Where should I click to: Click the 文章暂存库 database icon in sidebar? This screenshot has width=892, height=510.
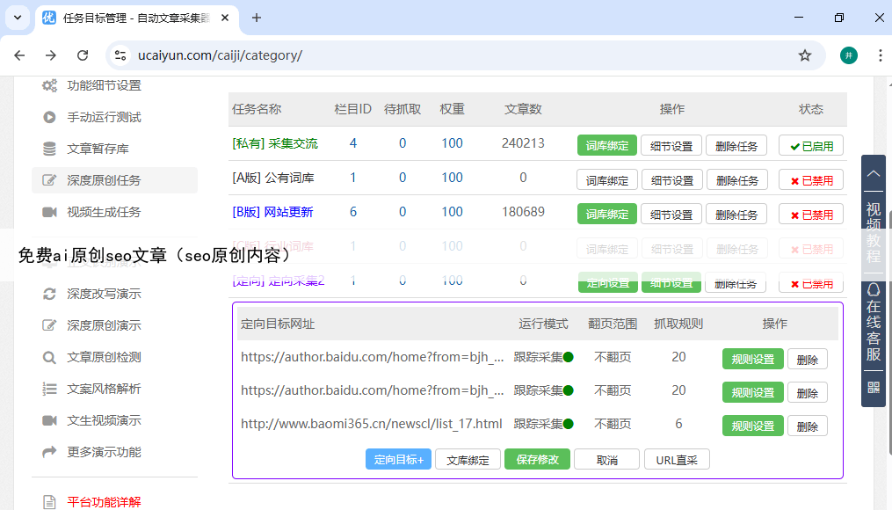click(49, 149)
